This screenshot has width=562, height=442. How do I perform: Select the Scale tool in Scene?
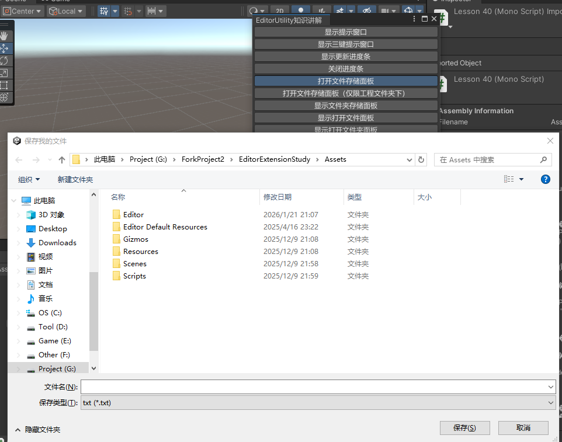pyautogui.click(x=4, y=73)
